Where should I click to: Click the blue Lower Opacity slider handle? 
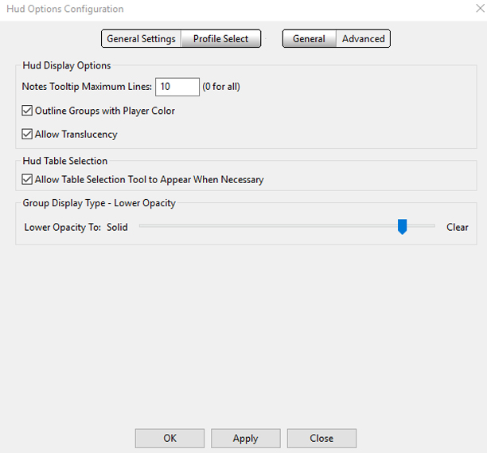tap(403, 227)
